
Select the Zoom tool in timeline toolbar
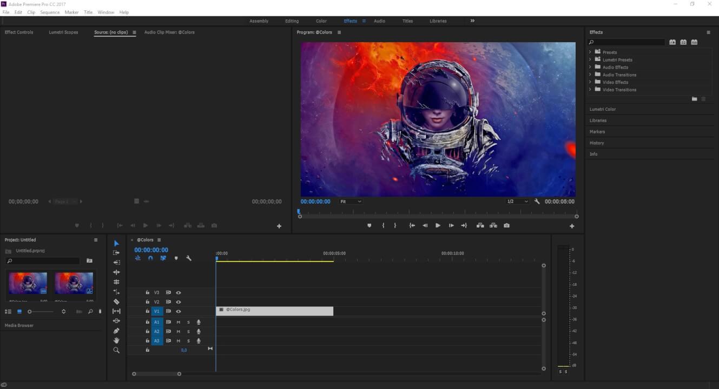pyautogui.click(x=116, y=351)
